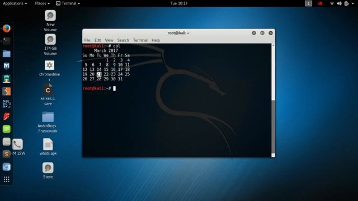The image size is (358, 201).
Task: Open the Terminal menu in the menubar
Action: (140, 40)
